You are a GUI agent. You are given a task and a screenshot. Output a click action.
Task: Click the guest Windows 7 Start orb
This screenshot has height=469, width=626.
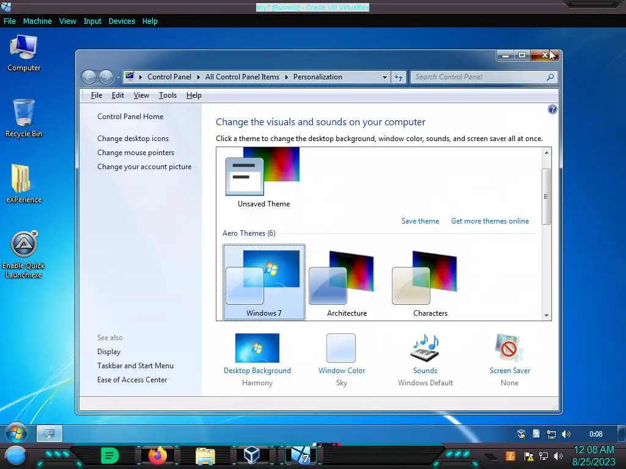(17, 433)
